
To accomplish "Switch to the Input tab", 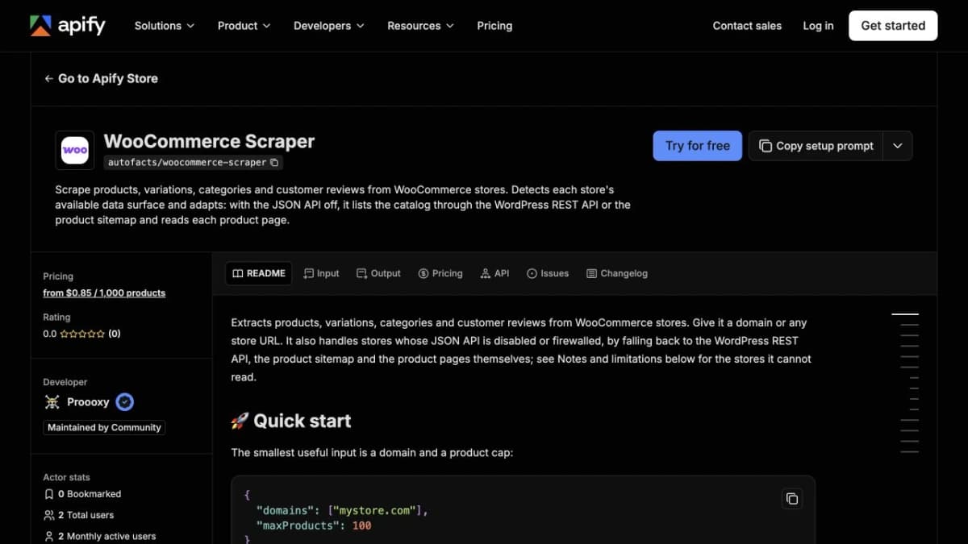I will 321,273.
